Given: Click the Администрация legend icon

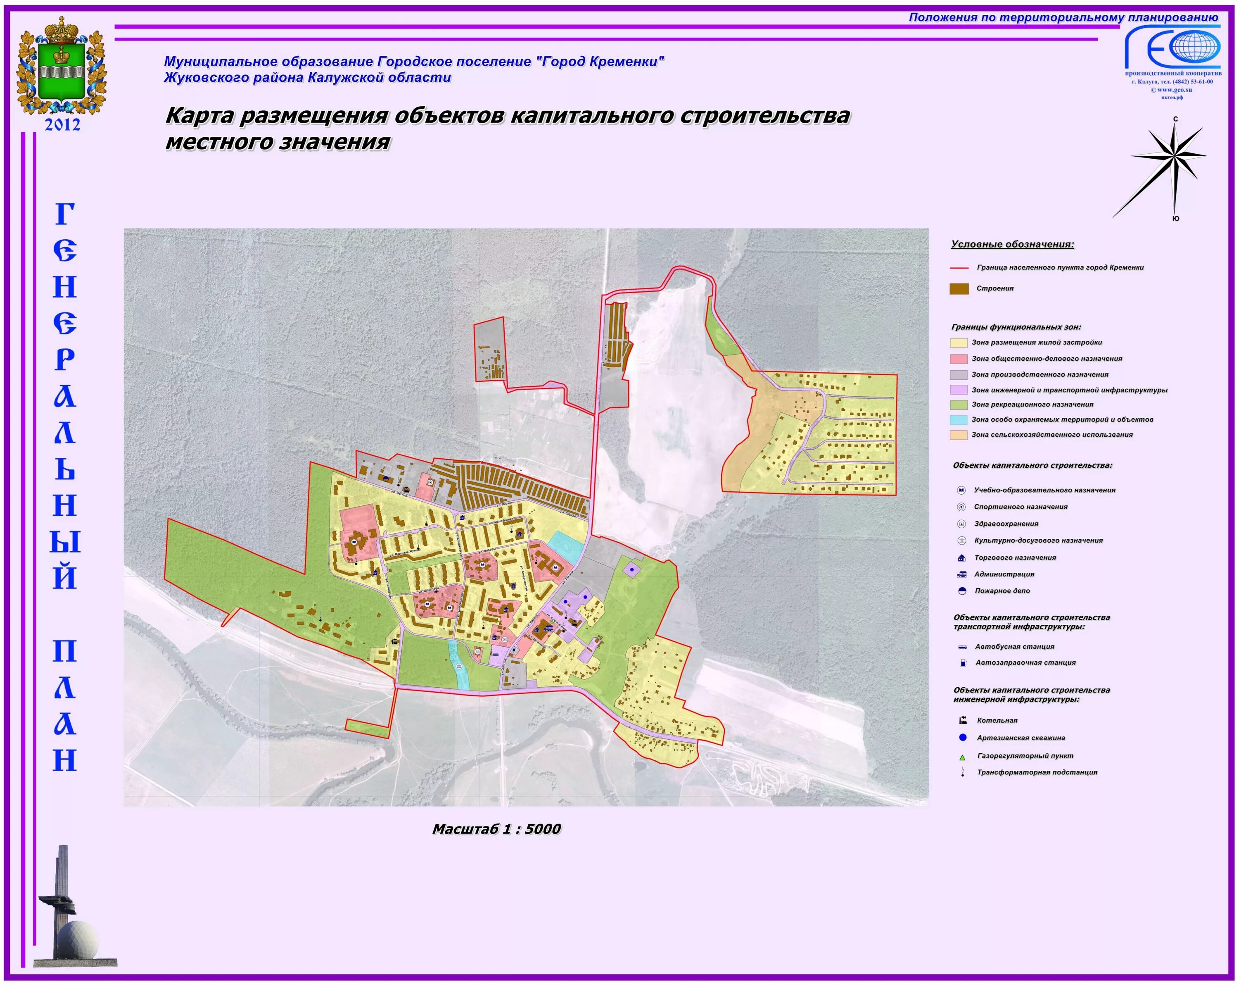Looking at the screenshot, I should 961,574.
